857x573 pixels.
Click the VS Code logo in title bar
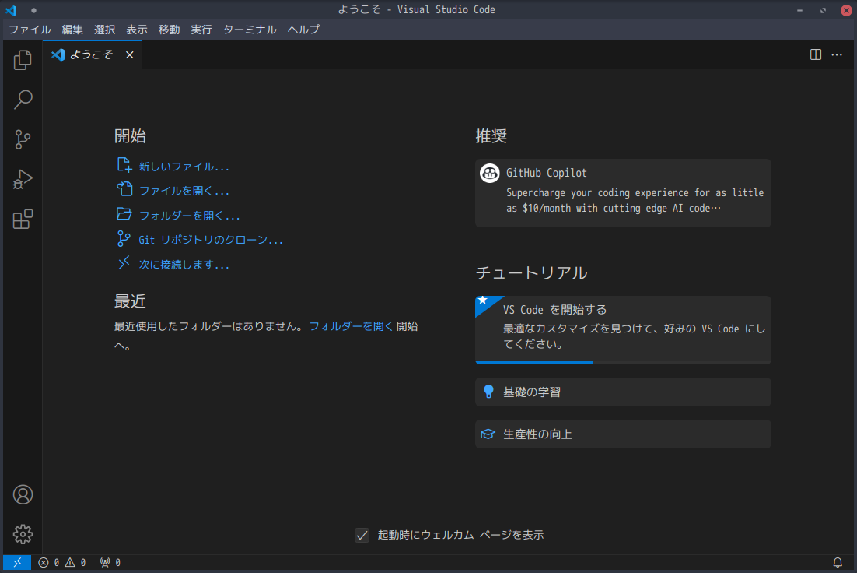(x=11, y=10)
